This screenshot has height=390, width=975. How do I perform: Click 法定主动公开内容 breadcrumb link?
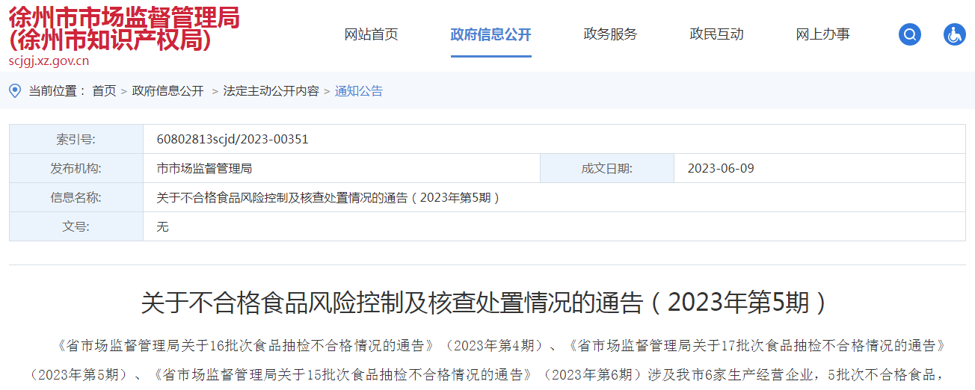[x=271, y=91]
